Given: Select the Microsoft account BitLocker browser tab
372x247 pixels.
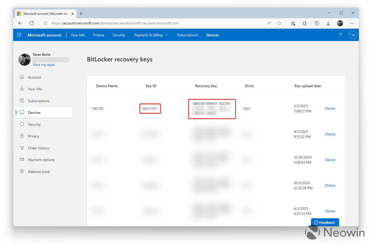Looking at the screenshot, I should 46,14.
